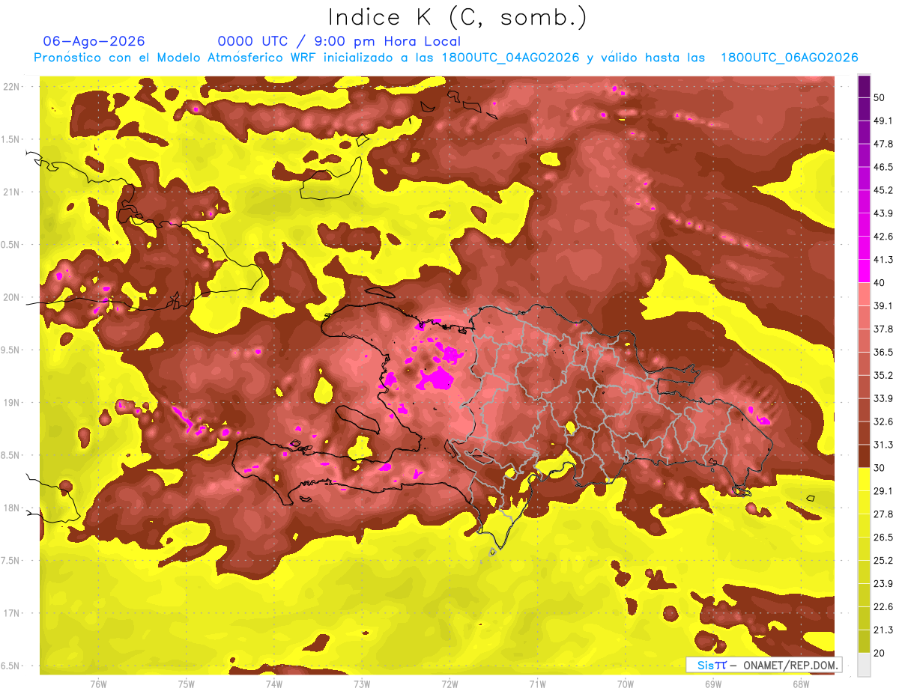Select the colorbar value "47.8"
The height and width of the screenshot is (694, 899).
click(x=883, y=144)
